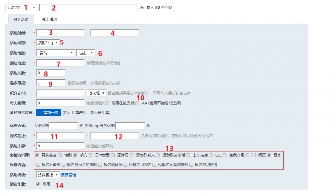Expand the 摄影外拍 activity type dropdown

click(48, 42)
